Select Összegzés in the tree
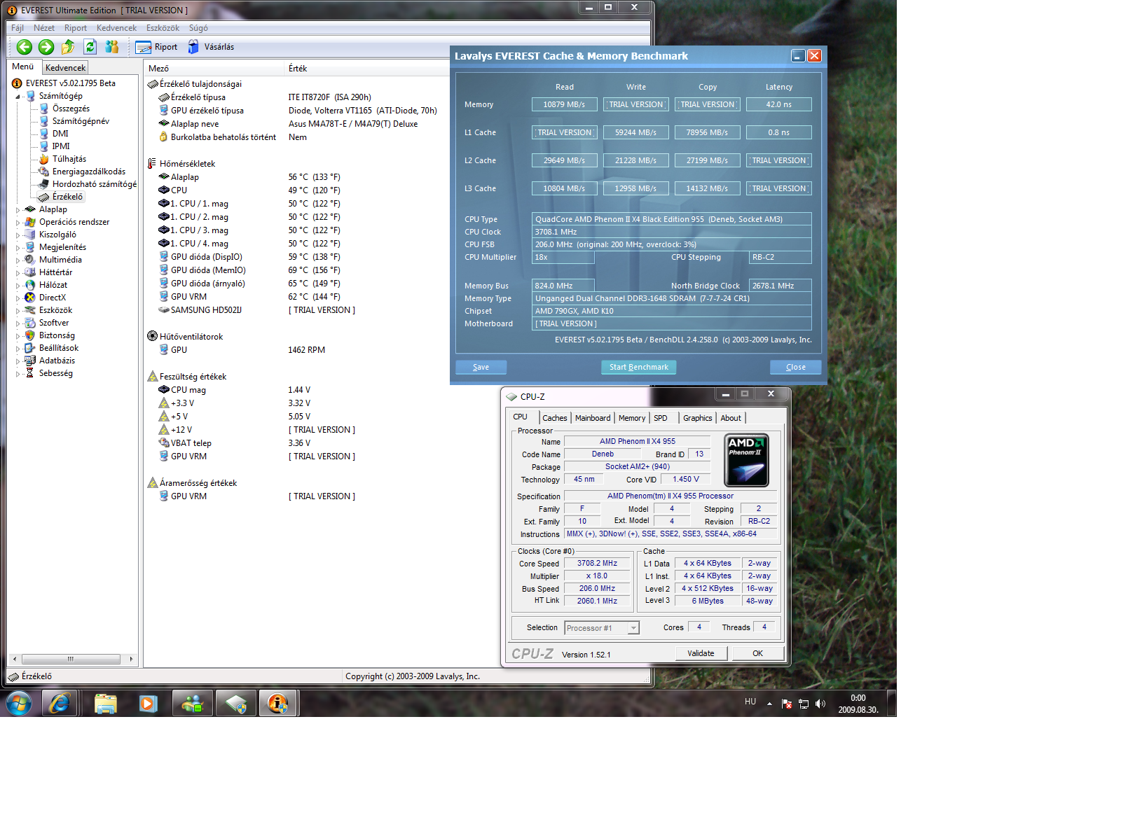1121x822 pixels. pos(71,109)
